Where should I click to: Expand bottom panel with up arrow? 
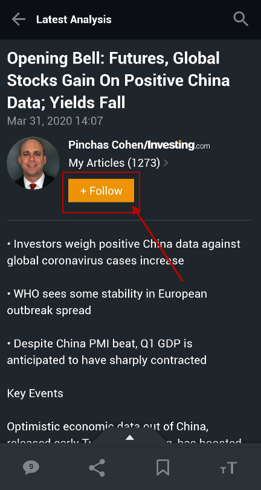tap(130, 437)
